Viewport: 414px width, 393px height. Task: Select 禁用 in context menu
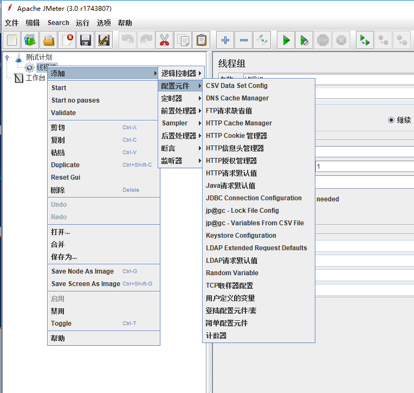(104, 311)
